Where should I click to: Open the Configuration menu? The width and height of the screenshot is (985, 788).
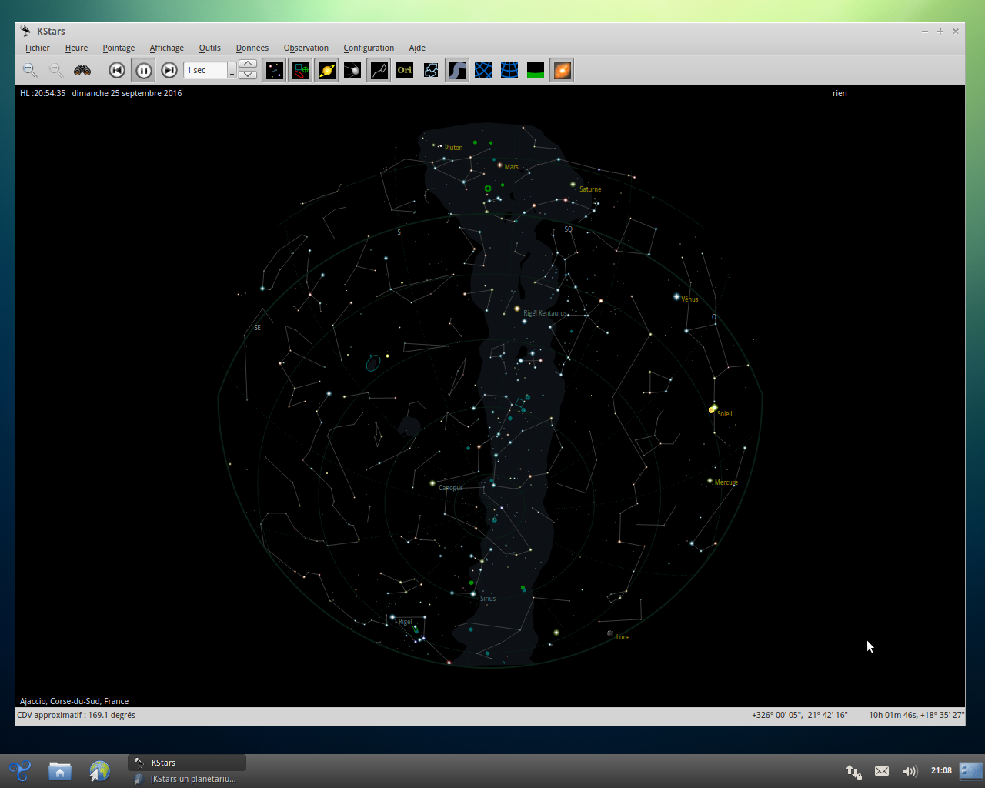369,48
